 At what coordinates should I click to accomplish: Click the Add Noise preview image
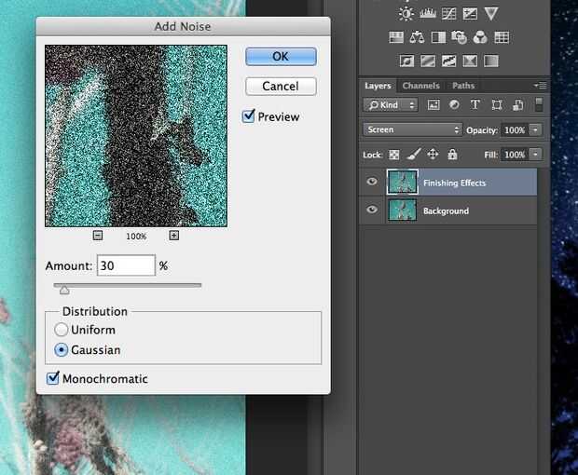click(x=136, y=136)
